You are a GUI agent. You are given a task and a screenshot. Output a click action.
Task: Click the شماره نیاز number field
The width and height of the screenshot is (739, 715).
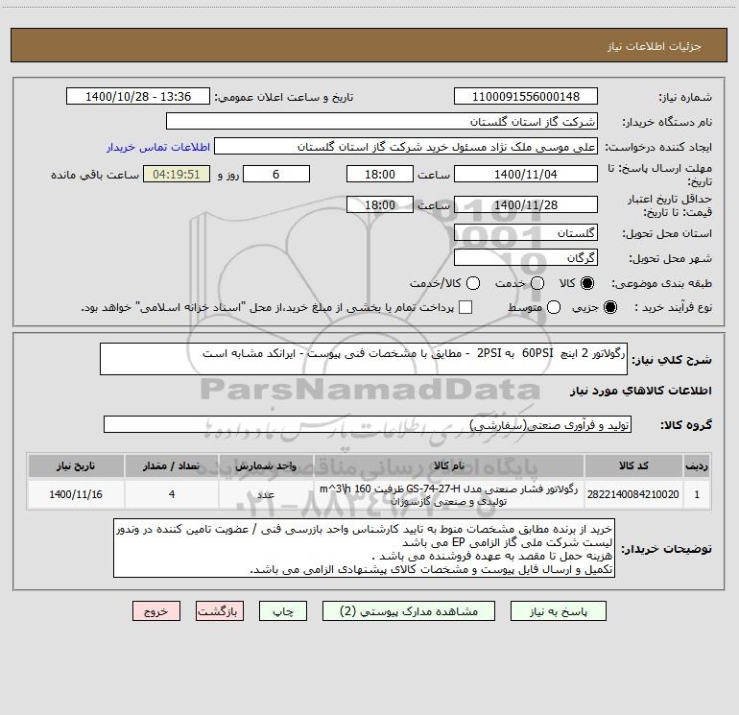tap(526, 96)
